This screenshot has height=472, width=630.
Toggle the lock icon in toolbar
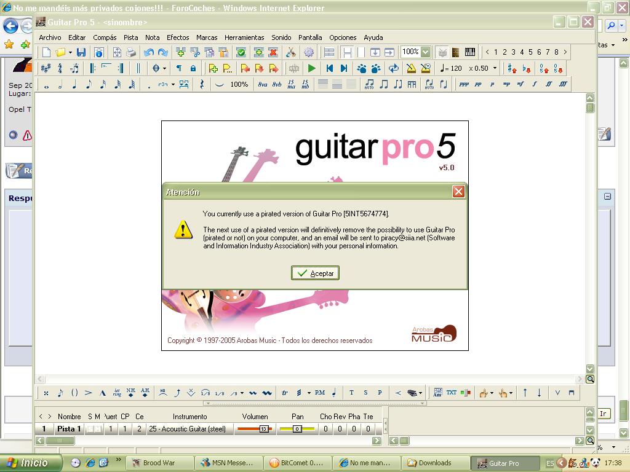click(193, 69)
